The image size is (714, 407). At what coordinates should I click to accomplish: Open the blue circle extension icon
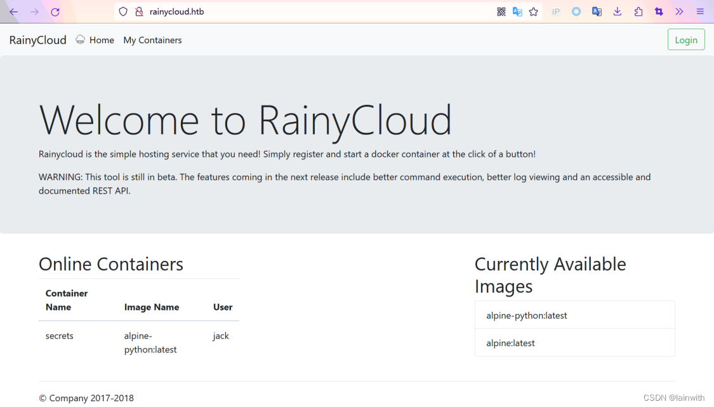pos(576,12)
